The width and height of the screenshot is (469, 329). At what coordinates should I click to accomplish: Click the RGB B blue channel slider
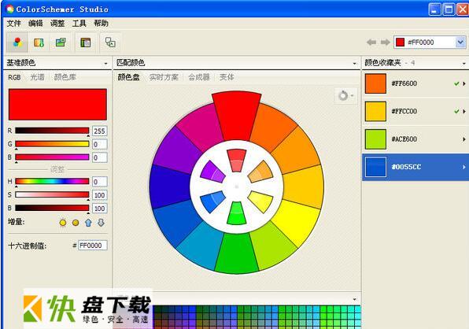52,157
